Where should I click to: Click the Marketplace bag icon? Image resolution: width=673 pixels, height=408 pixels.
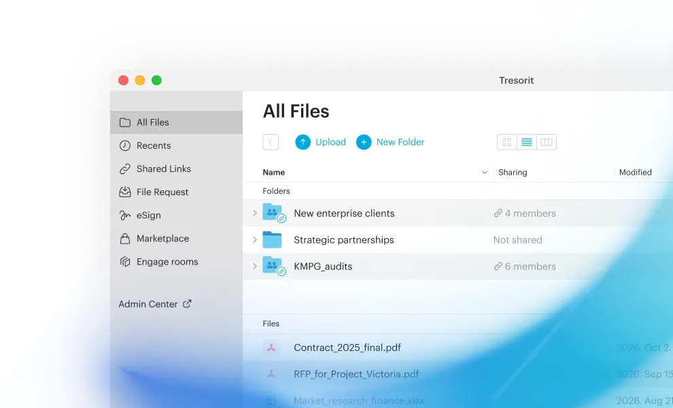[125, 239]
